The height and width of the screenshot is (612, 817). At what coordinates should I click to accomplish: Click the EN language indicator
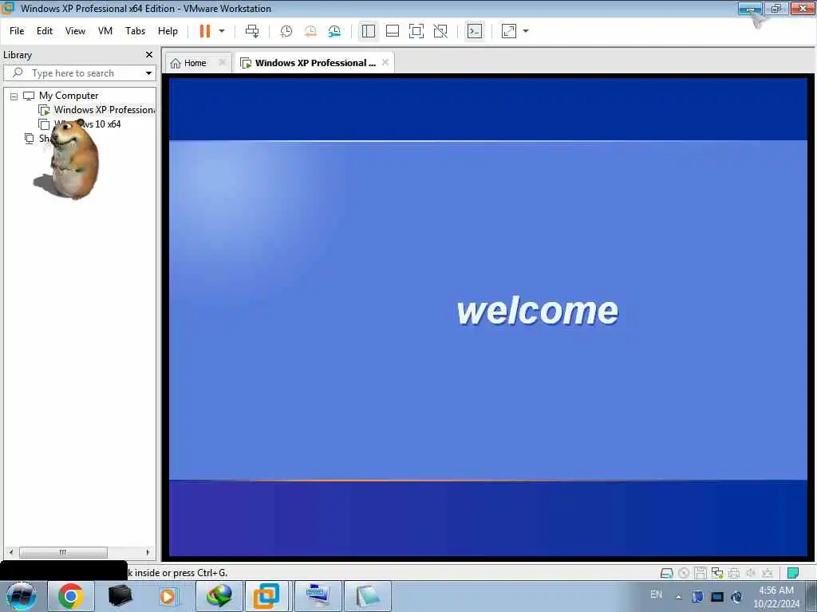tap(656, 594)
